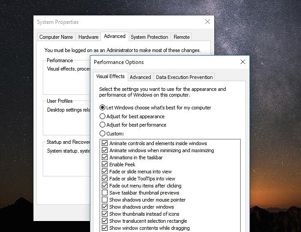The width and height of the screenshot is (301, 232).
Task: Check Show shadows under mouse pointer
Action: pyautogui.click(x=104, y=200)
